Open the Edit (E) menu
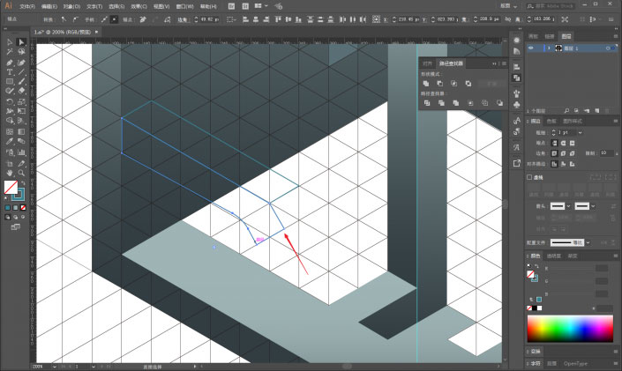Viewport: 622px width, 371px height. tap(49, 6)
